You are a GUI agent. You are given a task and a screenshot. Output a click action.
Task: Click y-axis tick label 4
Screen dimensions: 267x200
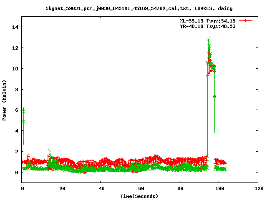click(x=17, y=131)
